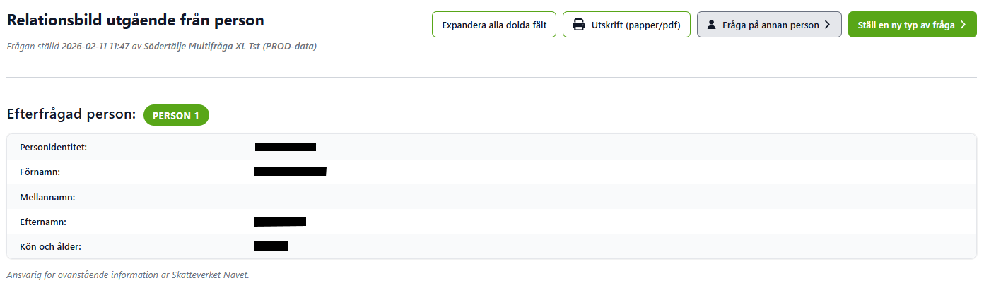The image size is (984, 288).
Task: Click the Efternamn field label
Action: pos(43,222)
